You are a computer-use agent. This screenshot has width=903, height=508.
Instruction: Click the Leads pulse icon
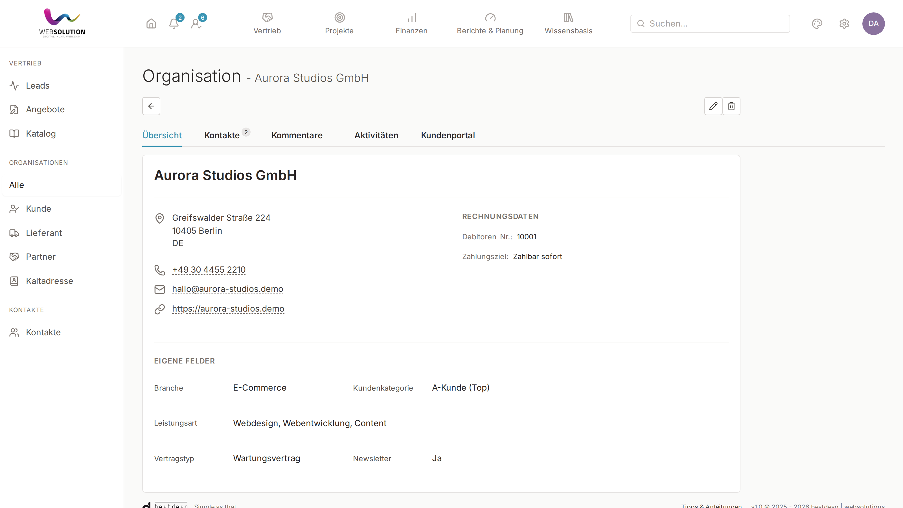point(14,86)
